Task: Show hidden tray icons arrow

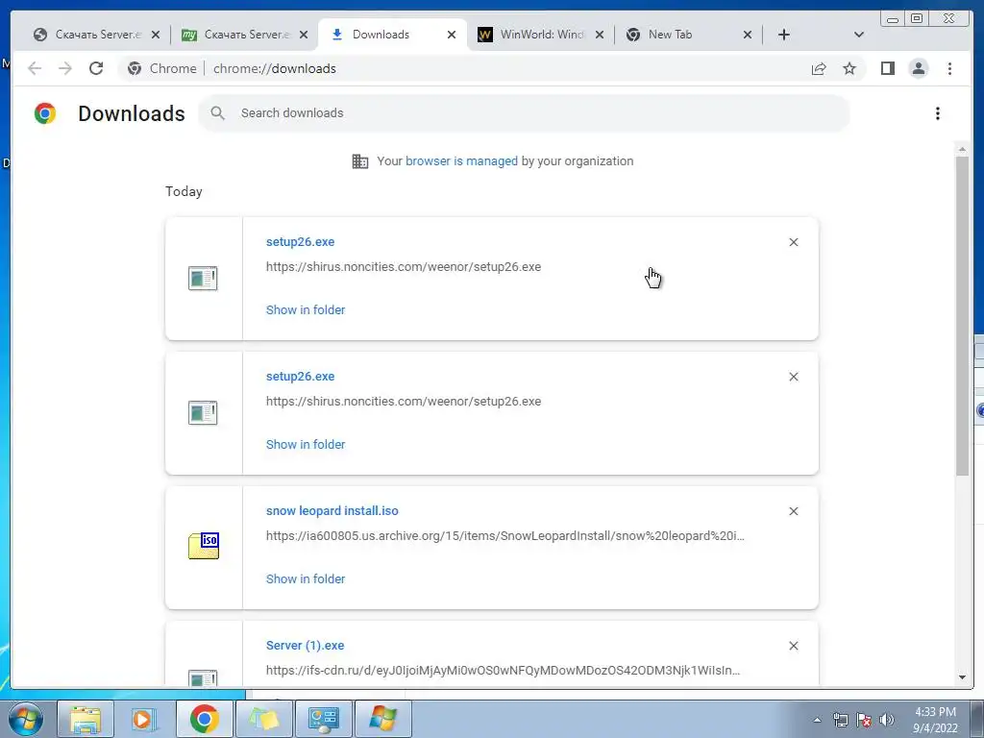Action: point(817,720)
